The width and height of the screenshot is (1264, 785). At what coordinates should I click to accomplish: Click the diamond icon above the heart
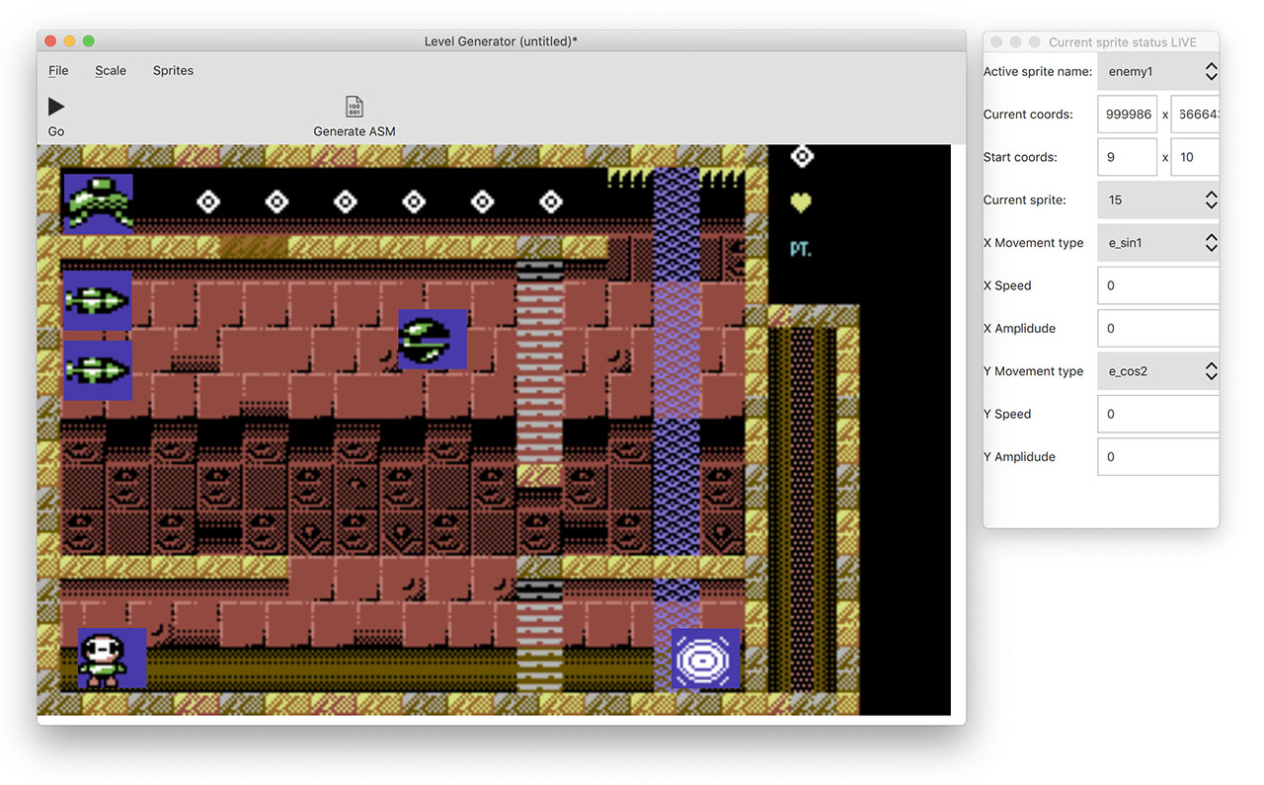(802, 156)
